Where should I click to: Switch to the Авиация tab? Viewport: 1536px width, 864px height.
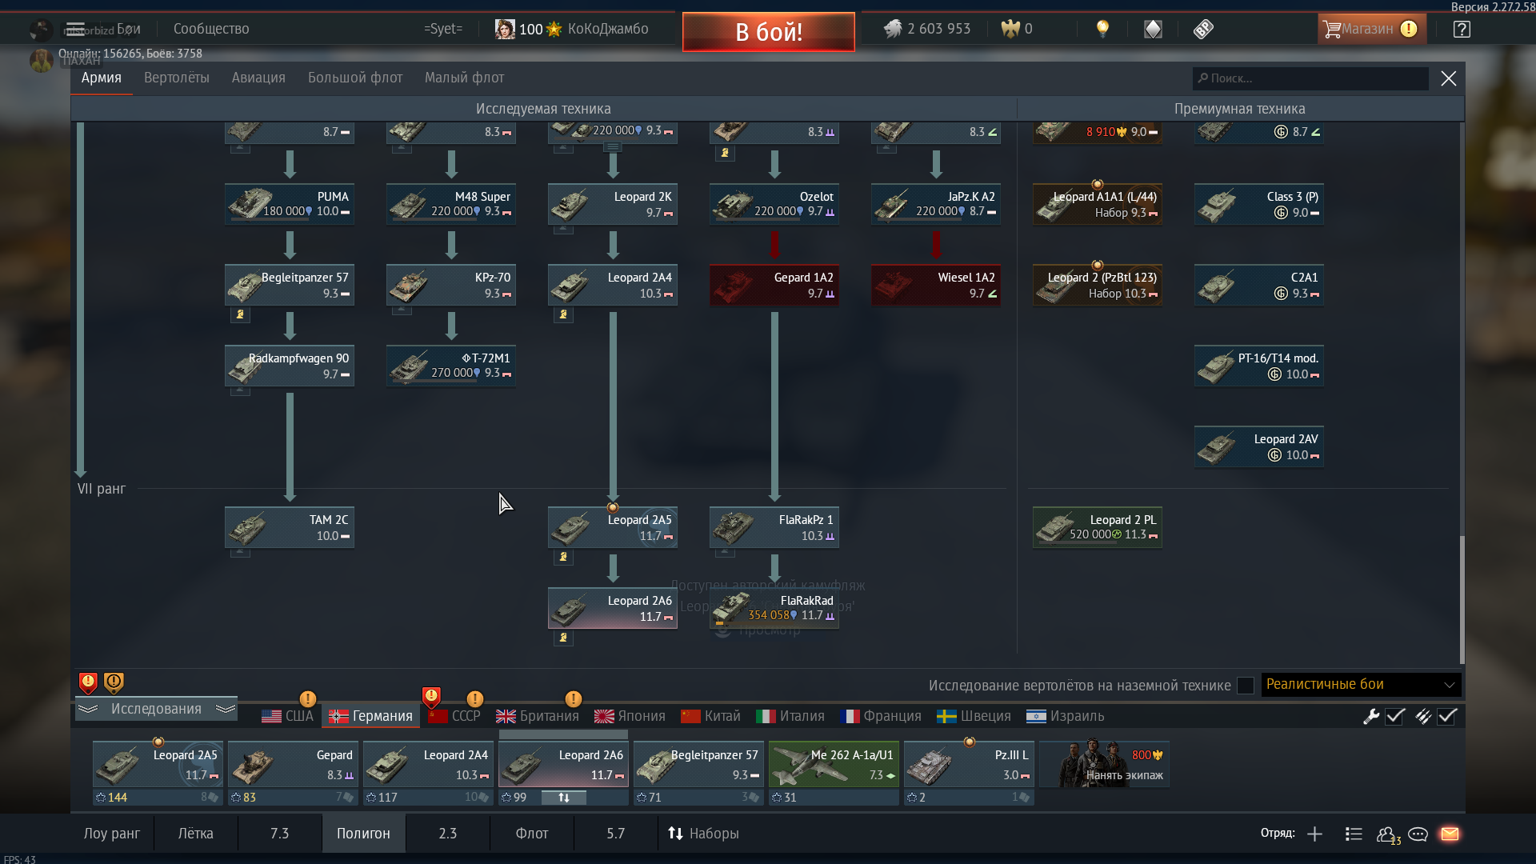coord(258,78)
